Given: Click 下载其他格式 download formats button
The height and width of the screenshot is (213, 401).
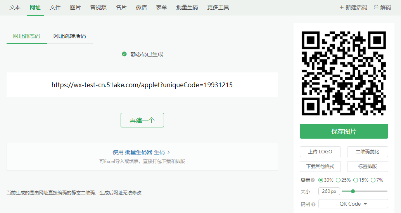Looking at the screenshot, I should coord(320,167).
